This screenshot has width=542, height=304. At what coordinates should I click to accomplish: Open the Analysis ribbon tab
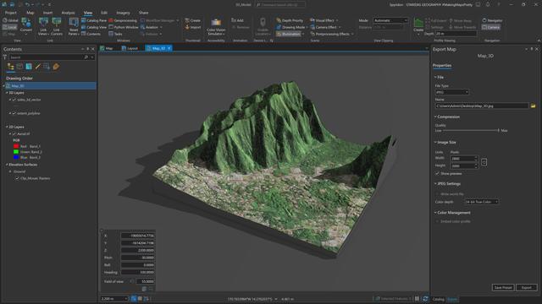68,13
